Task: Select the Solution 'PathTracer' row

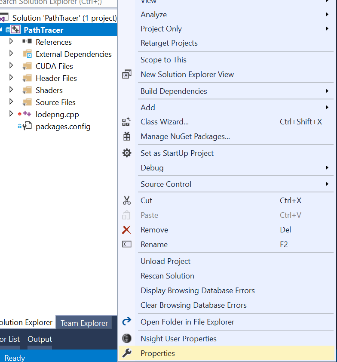Action: [58, 18]
